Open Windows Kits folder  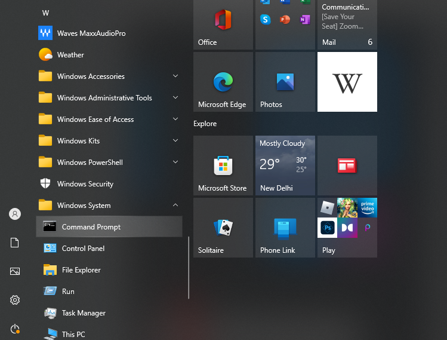tap(109, 141)
